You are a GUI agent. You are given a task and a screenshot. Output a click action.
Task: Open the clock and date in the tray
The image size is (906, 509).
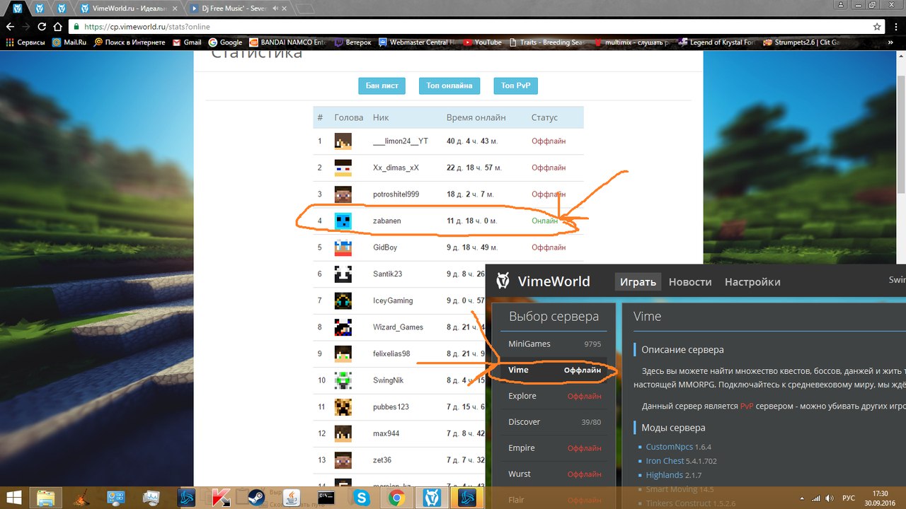[880, 498]
